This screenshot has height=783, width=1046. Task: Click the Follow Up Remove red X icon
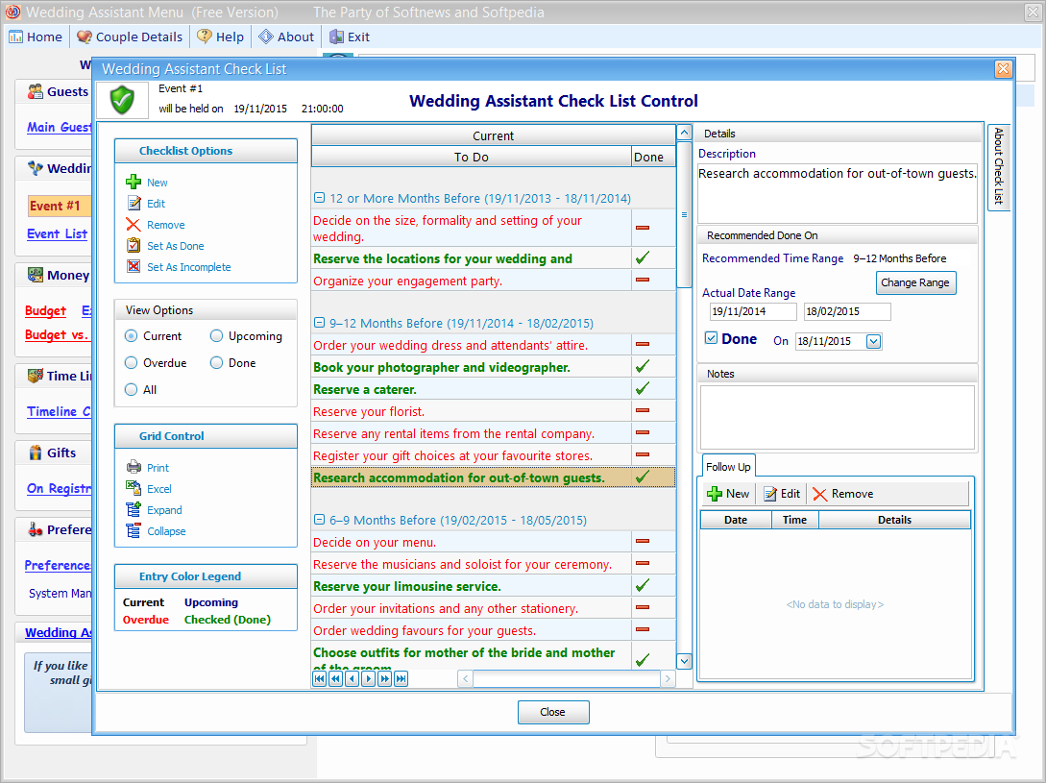820,493
